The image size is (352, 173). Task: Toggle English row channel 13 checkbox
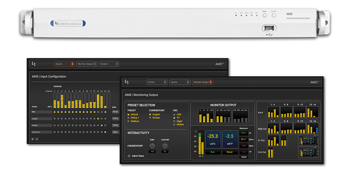[x=98, y=119]
